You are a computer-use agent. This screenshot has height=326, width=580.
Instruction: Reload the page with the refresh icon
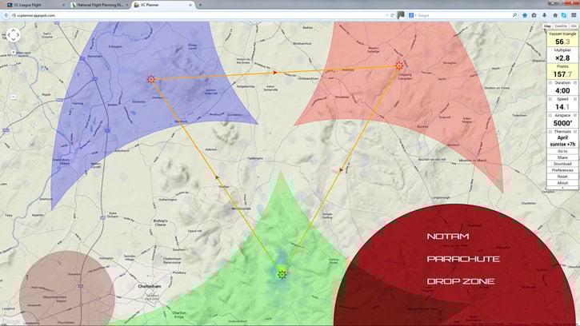[391, 14]
